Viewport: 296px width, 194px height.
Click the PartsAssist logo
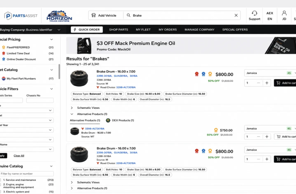21,16
